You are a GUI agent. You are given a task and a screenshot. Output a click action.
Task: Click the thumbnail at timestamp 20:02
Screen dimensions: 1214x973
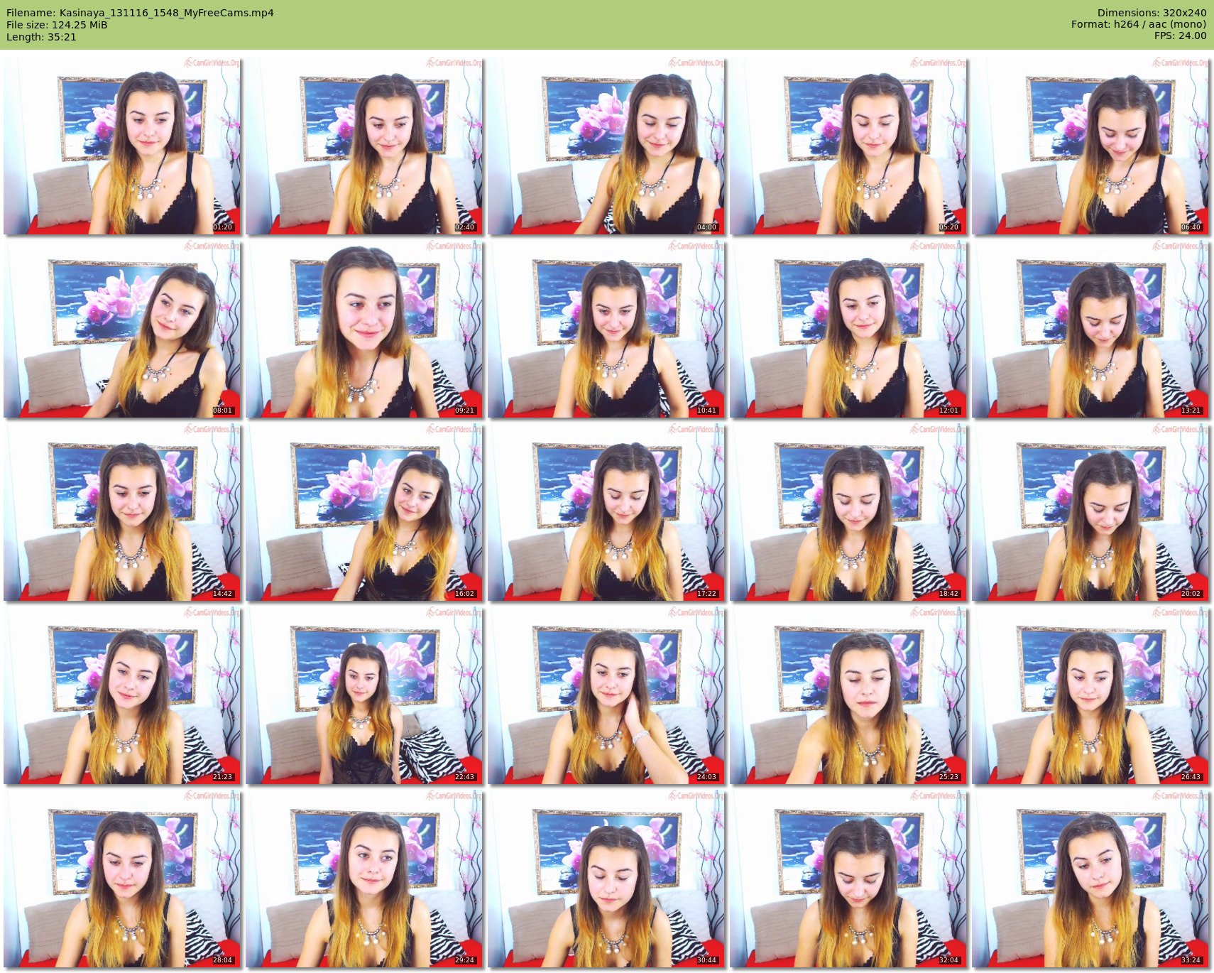1090,512
